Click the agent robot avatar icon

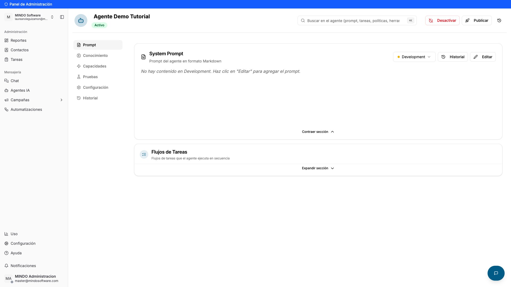click(81, 20)
